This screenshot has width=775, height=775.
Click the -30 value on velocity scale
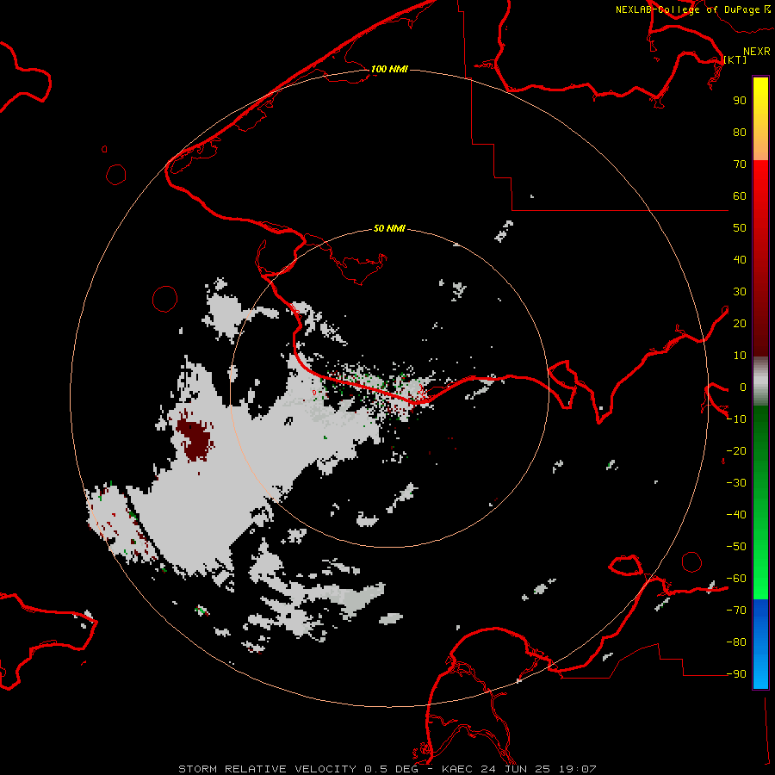tap(736, 483)
